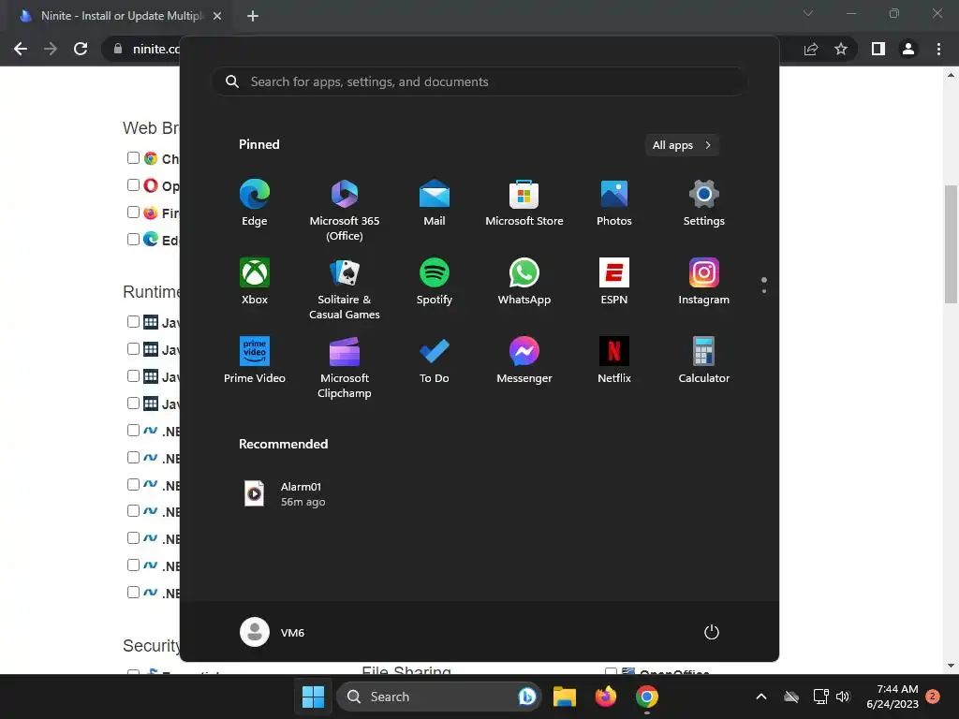Open a new Chrome tab

[x=253, y=16]
